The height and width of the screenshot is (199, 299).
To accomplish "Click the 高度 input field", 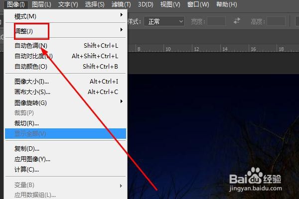I will pos(276,21).
